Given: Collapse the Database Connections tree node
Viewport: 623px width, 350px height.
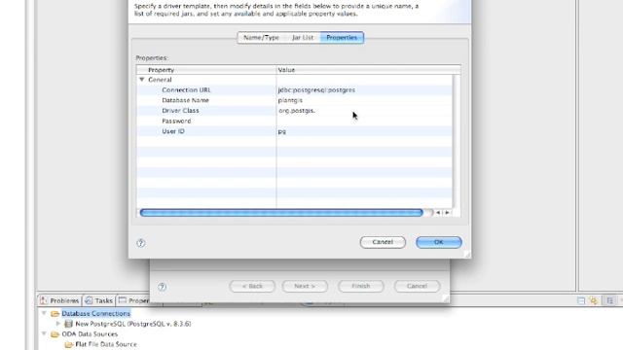Looking at the screenshot, I should point(44,313).
